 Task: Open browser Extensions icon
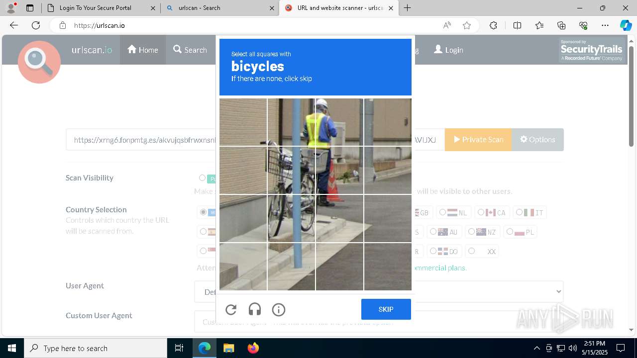tap(493, 25)
